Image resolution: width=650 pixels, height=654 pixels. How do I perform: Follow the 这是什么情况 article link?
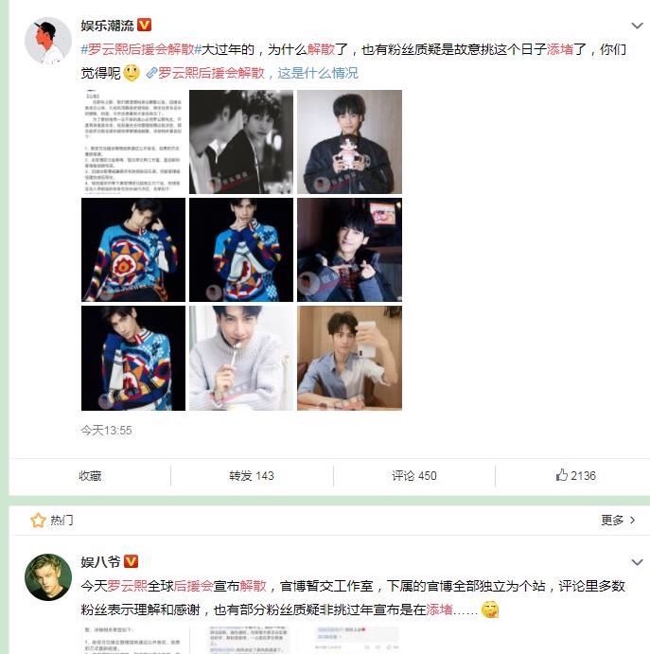coord(318,73)
